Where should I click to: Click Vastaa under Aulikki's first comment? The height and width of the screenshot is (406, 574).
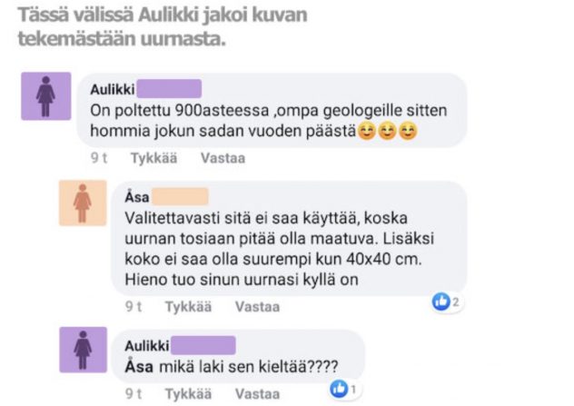coord(223,158)
